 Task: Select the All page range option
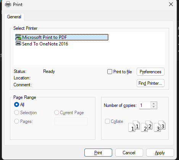pyautogui.click(x=16, y=105)
